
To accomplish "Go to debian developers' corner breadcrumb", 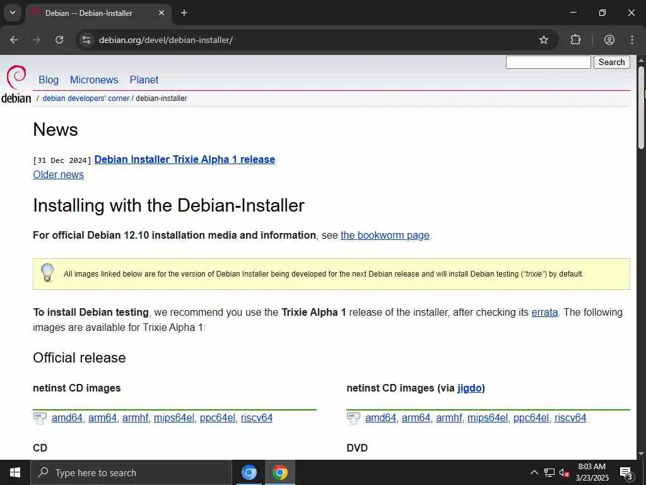I will click(86, 99).
